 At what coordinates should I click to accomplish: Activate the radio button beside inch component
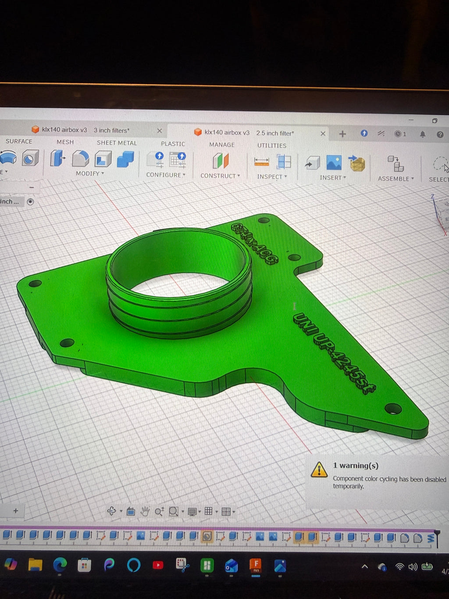[30, 201]
